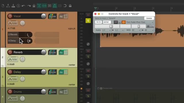Mute the send in the controls window

pos(116,22)
